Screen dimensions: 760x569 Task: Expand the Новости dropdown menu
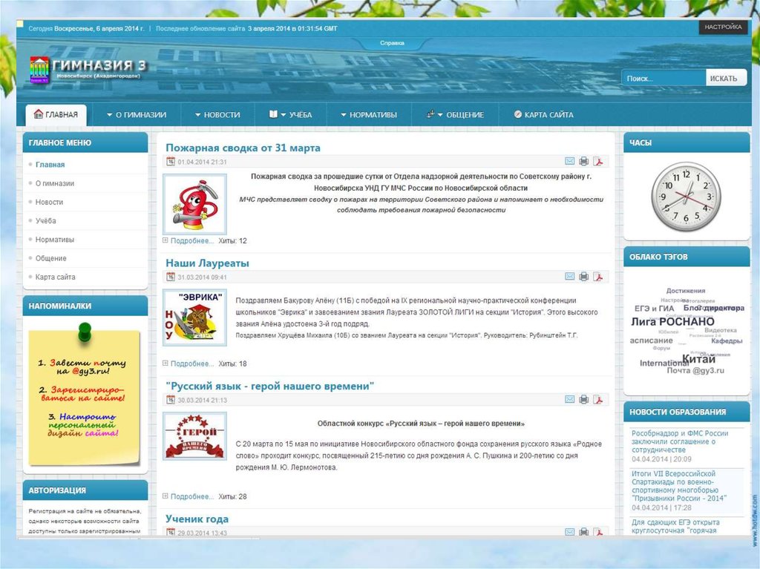click(x=217, y=115)
